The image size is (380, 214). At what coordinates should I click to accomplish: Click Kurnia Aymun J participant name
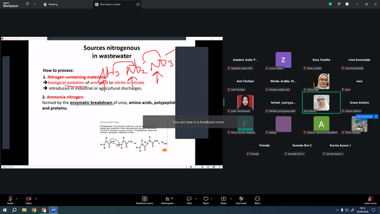point(340,145)
